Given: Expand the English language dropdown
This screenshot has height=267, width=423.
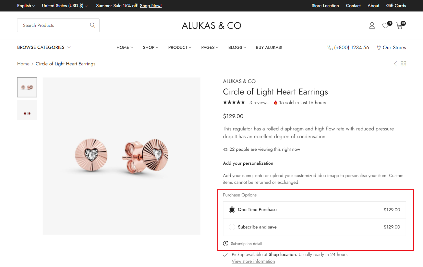Looking at the screenshot, I should click(x=26, y=6).
